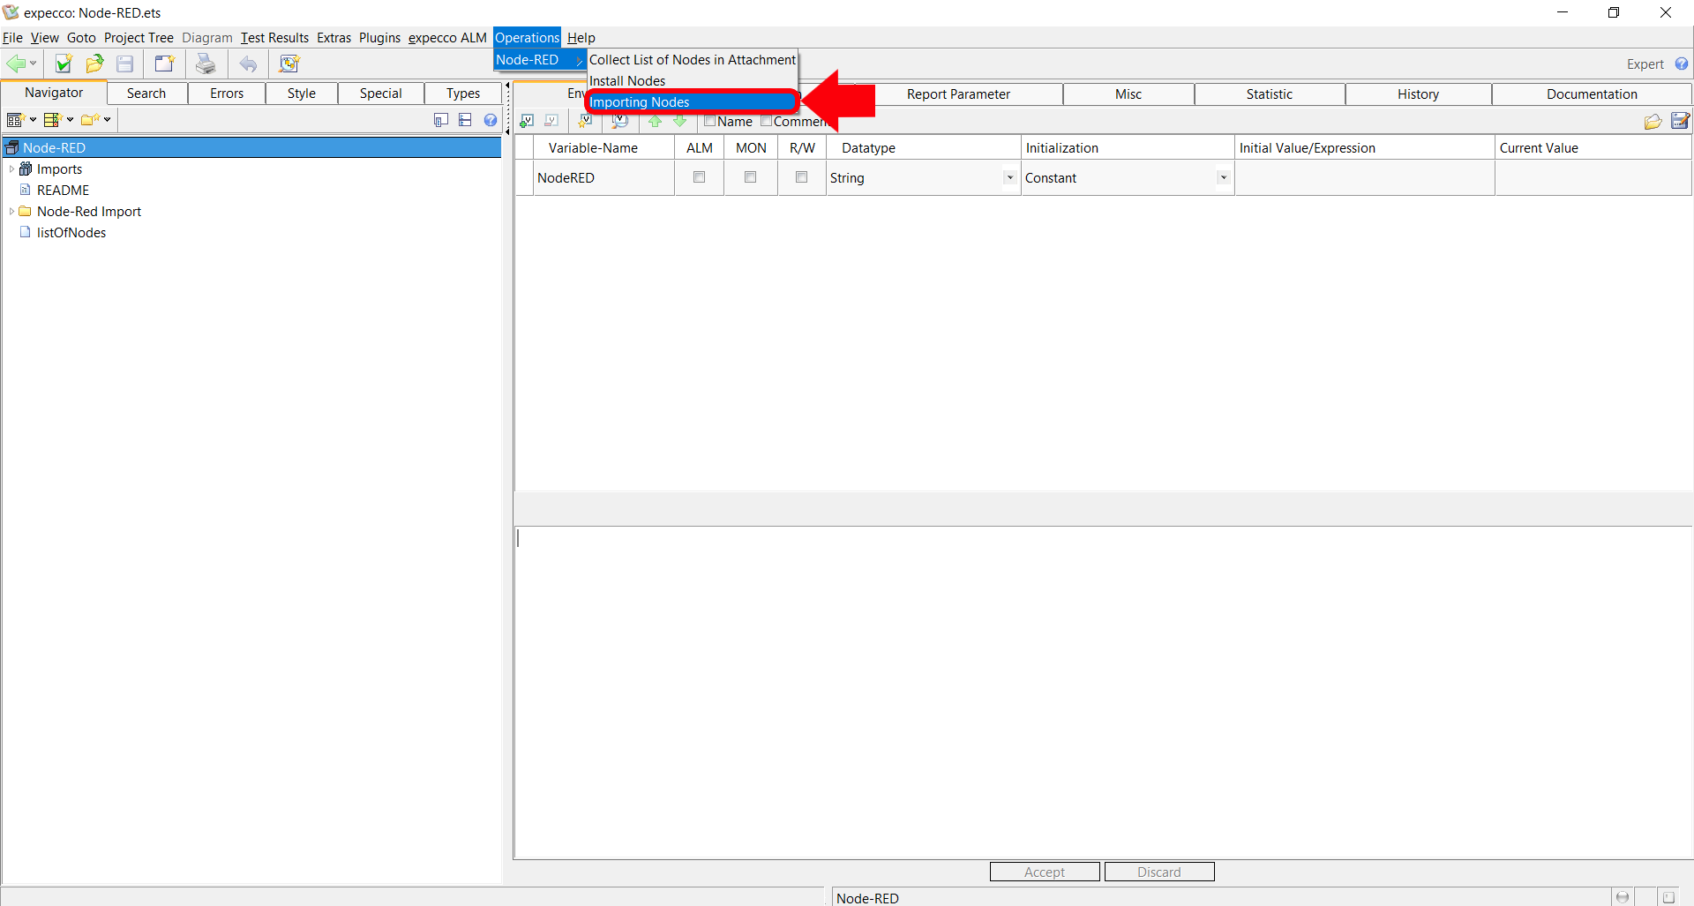This screenshot has width=1694, height=906.
Task: Switch to the Documentation tab
Action: (1591, 94)
